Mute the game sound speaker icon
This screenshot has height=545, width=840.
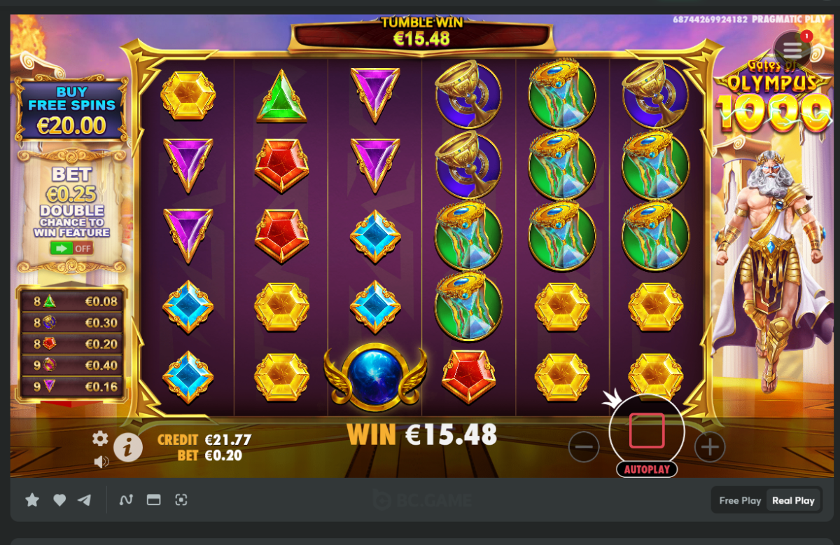[101, 461]
